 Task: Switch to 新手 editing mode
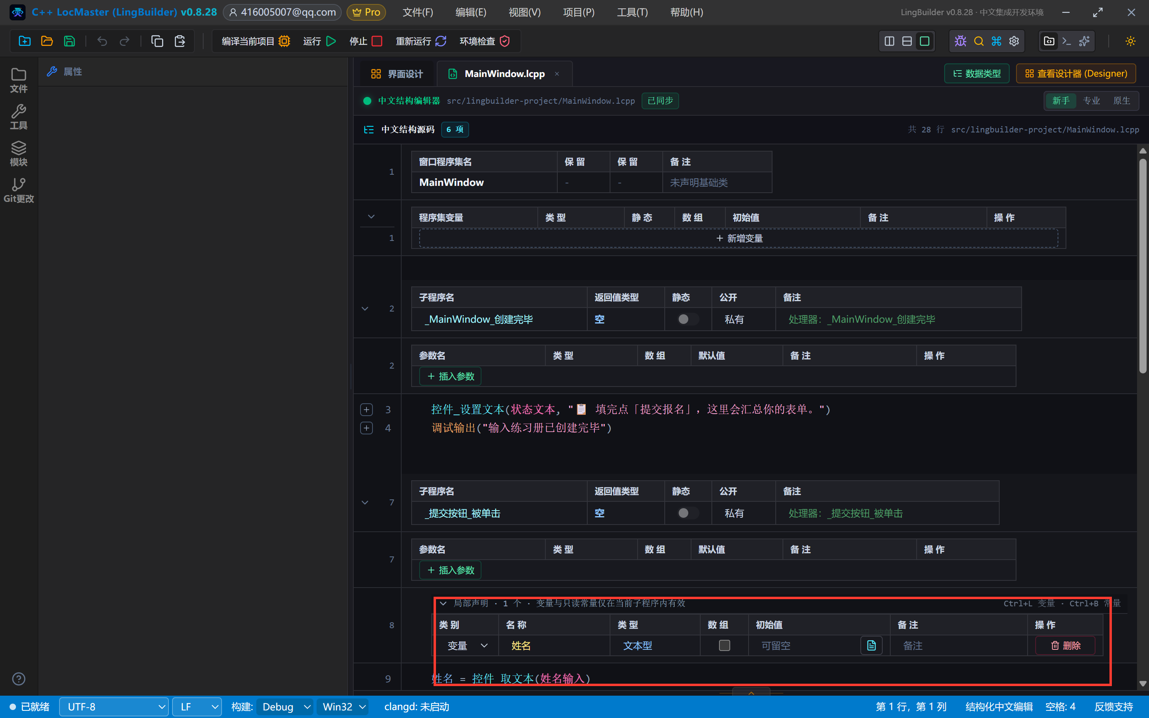pos(1061,101)
